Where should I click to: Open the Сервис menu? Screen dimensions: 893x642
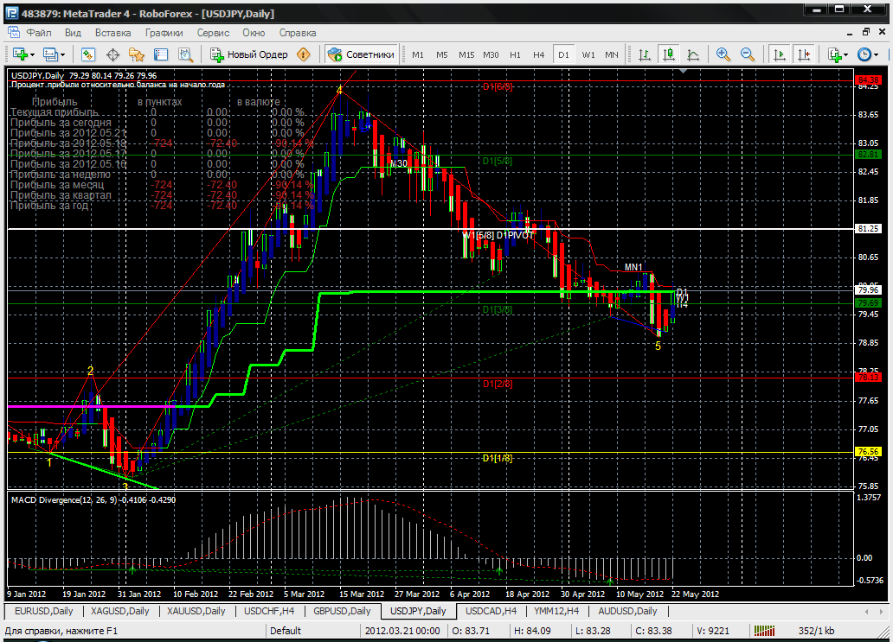coord(213,33)
